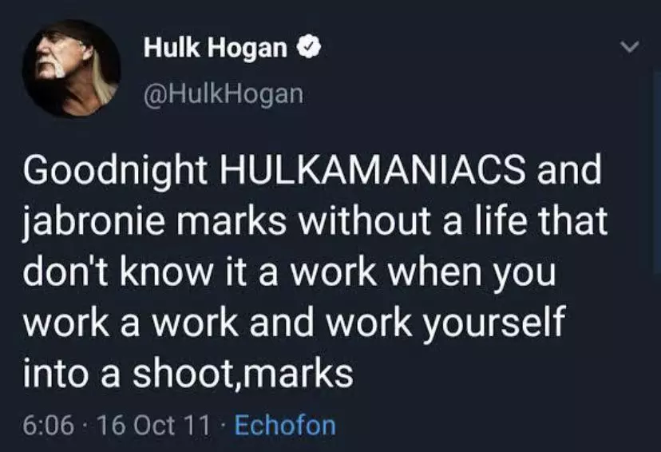Open the Echofon source link
Screen dimensions: 661x452
tap(285, 425)
